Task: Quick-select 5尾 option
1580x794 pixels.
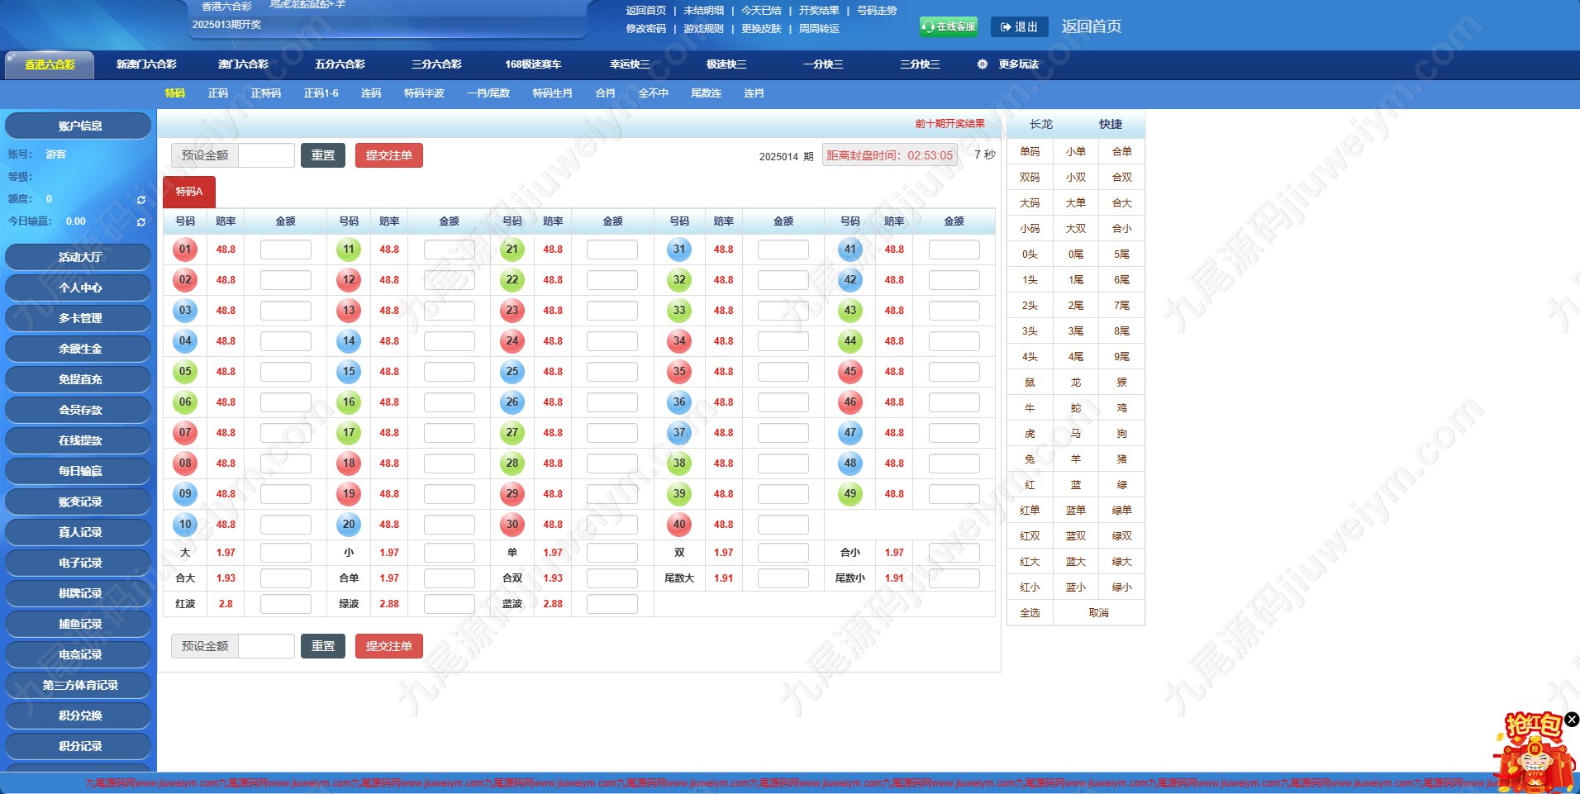Action: point(1122,254)
